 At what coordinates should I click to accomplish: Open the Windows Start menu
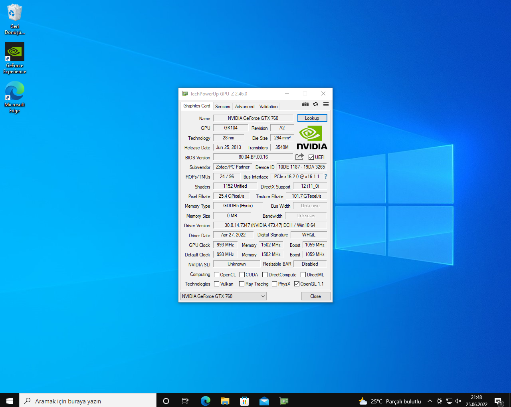10,401
